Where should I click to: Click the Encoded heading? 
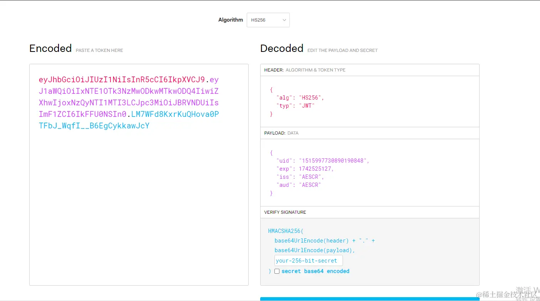pyautogui.click(x=50, y=48)
